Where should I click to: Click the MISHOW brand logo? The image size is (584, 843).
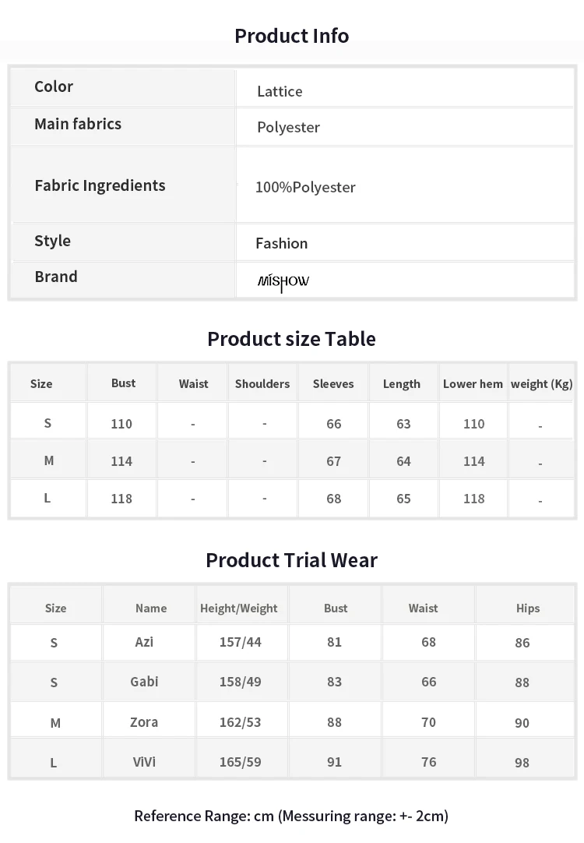click(283, 282)
